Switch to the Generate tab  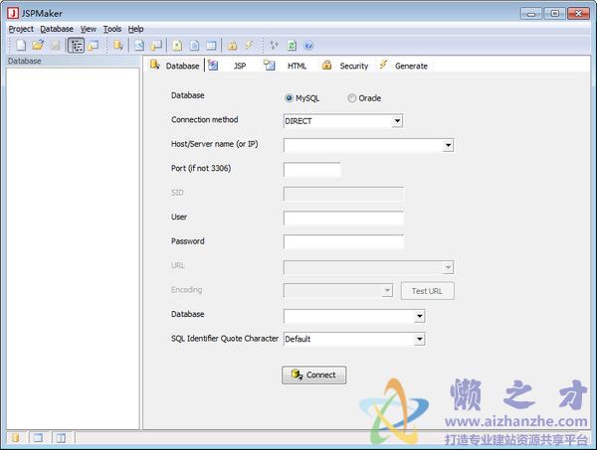point(404,66)
